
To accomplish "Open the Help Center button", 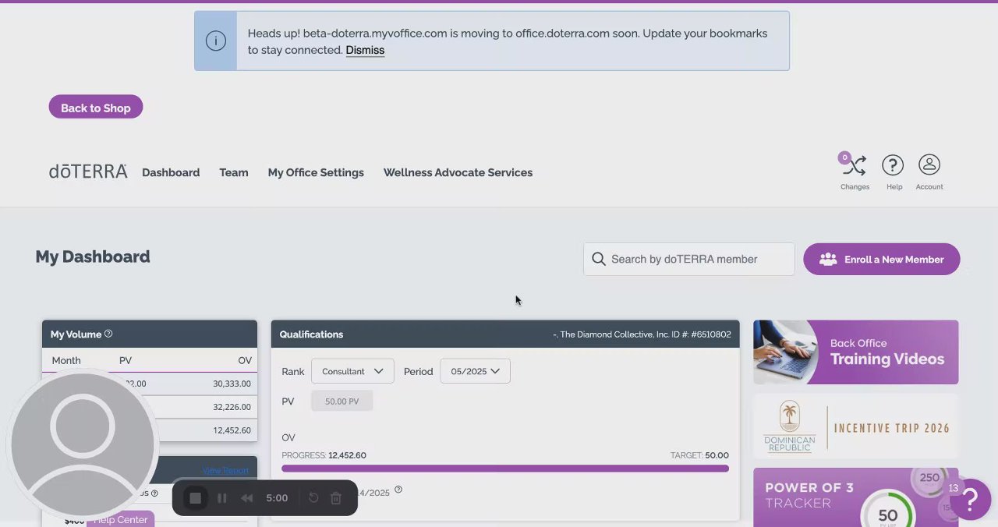I will click(x=120, y=519).
